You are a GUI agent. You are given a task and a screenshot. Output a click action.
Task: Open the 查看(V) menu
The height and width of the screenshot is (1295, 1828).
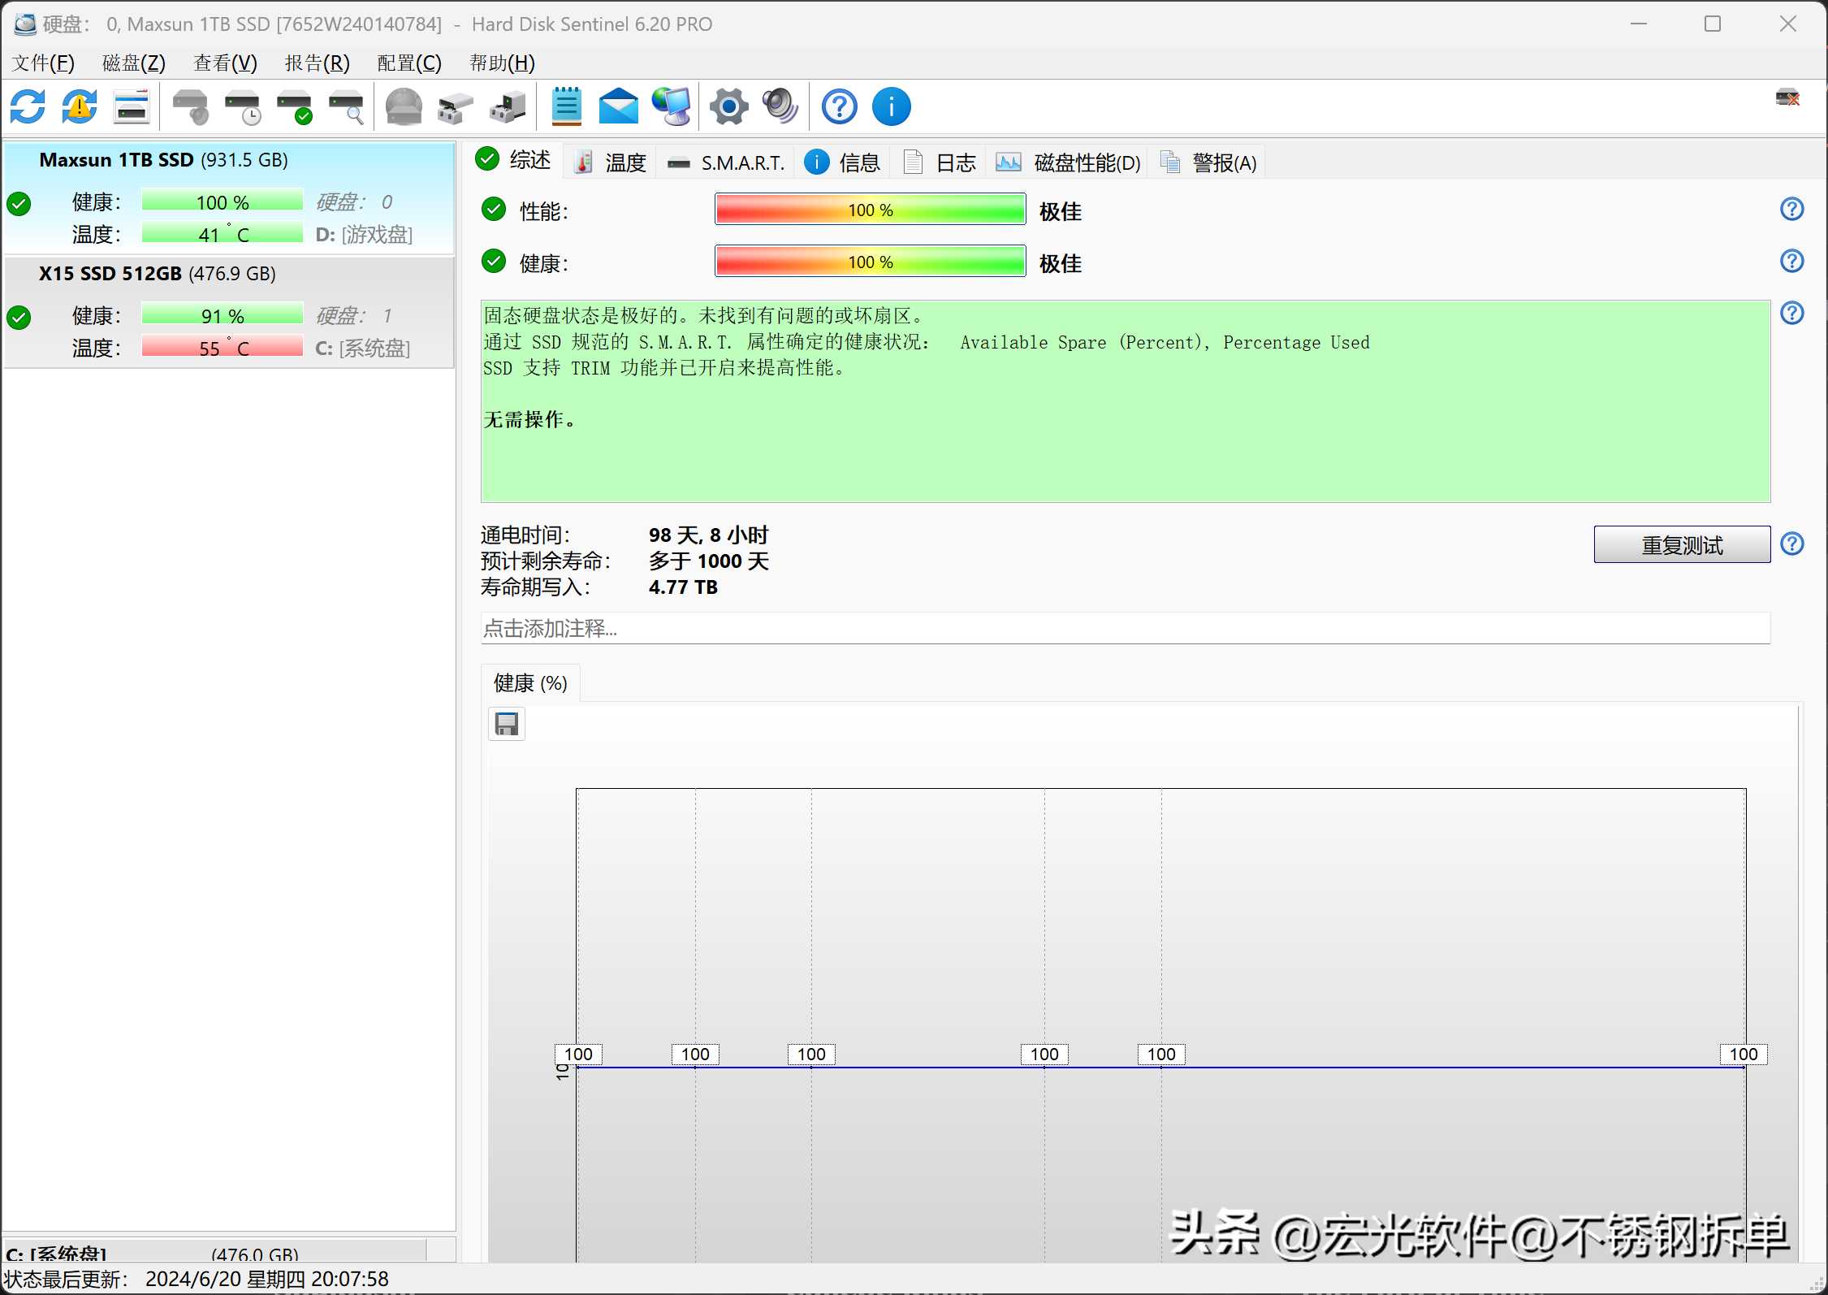(x=225, y=63)
